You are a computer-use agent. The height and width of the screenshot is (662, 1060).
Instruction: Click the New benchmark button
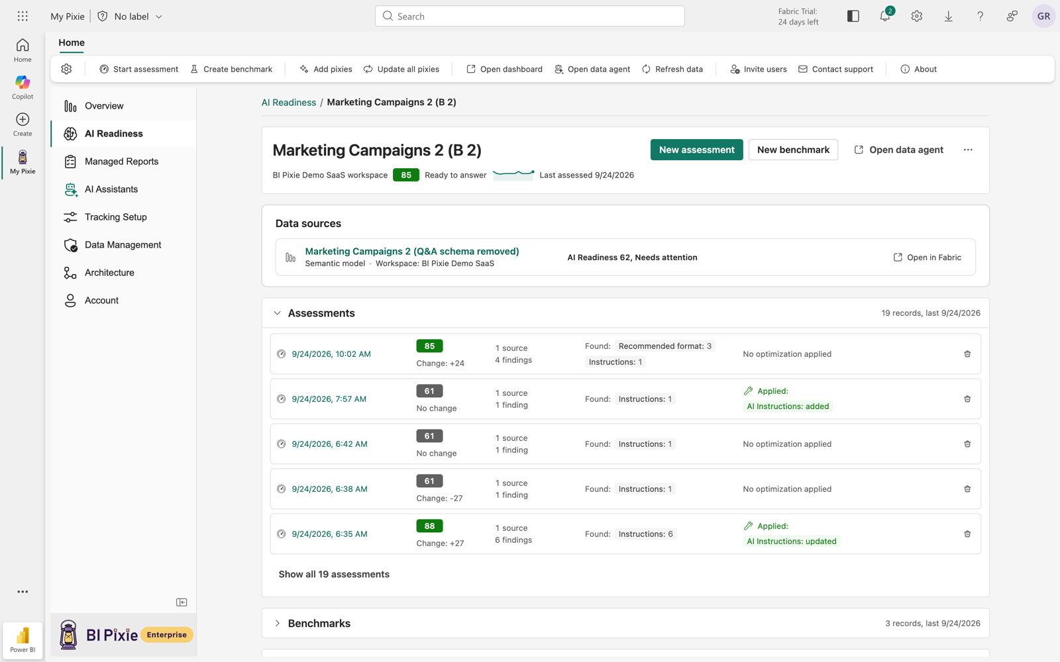(x=793, y=150)
